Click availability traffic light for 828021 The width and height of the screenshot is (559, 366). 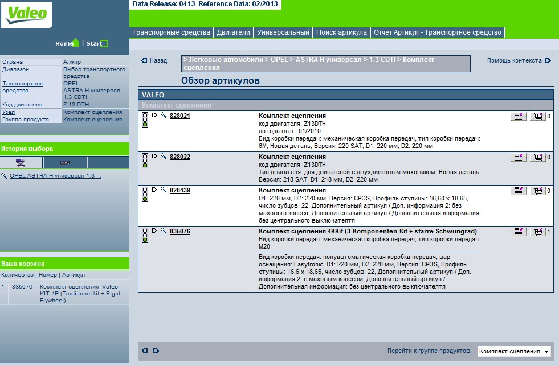(145, 120)
